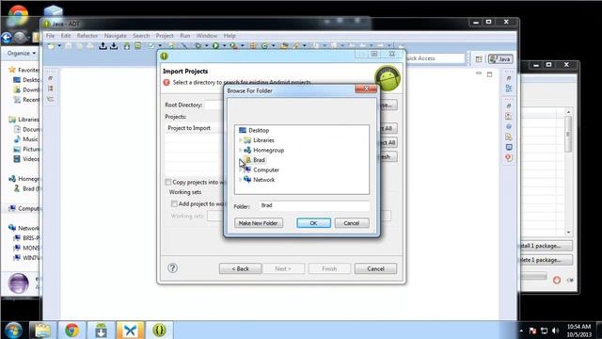Open the Android Virtual Device Manager icon
The width and height of the screenshot is (602, 339).
[138, 46]
